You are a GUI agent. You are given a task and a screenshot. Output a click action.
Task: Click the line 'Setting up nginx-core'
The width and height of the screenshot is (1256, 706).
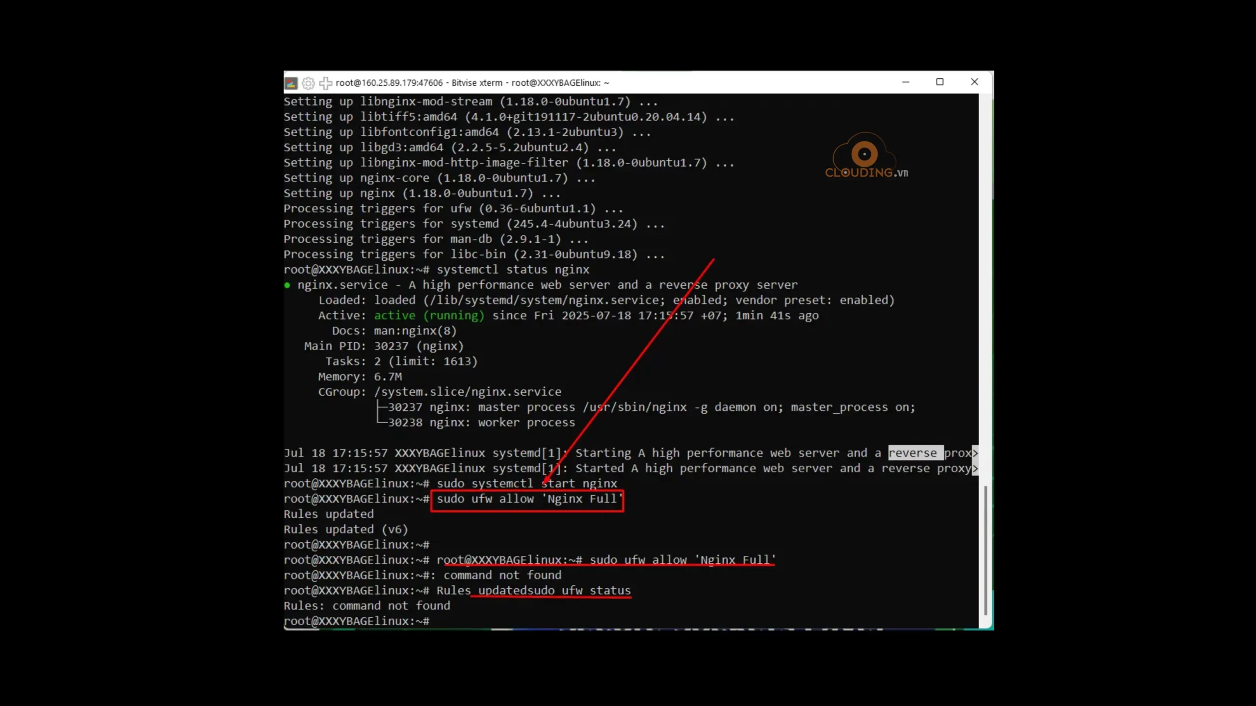440,178
